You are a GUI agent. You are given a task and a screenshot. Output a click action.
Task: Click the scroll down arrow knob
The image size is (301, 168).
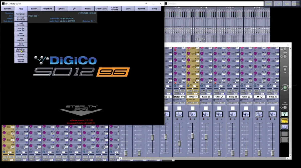(285, 56)
